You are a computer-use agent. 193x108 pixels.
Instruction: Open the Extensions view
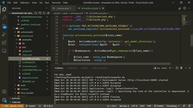(x=4, y=43)
